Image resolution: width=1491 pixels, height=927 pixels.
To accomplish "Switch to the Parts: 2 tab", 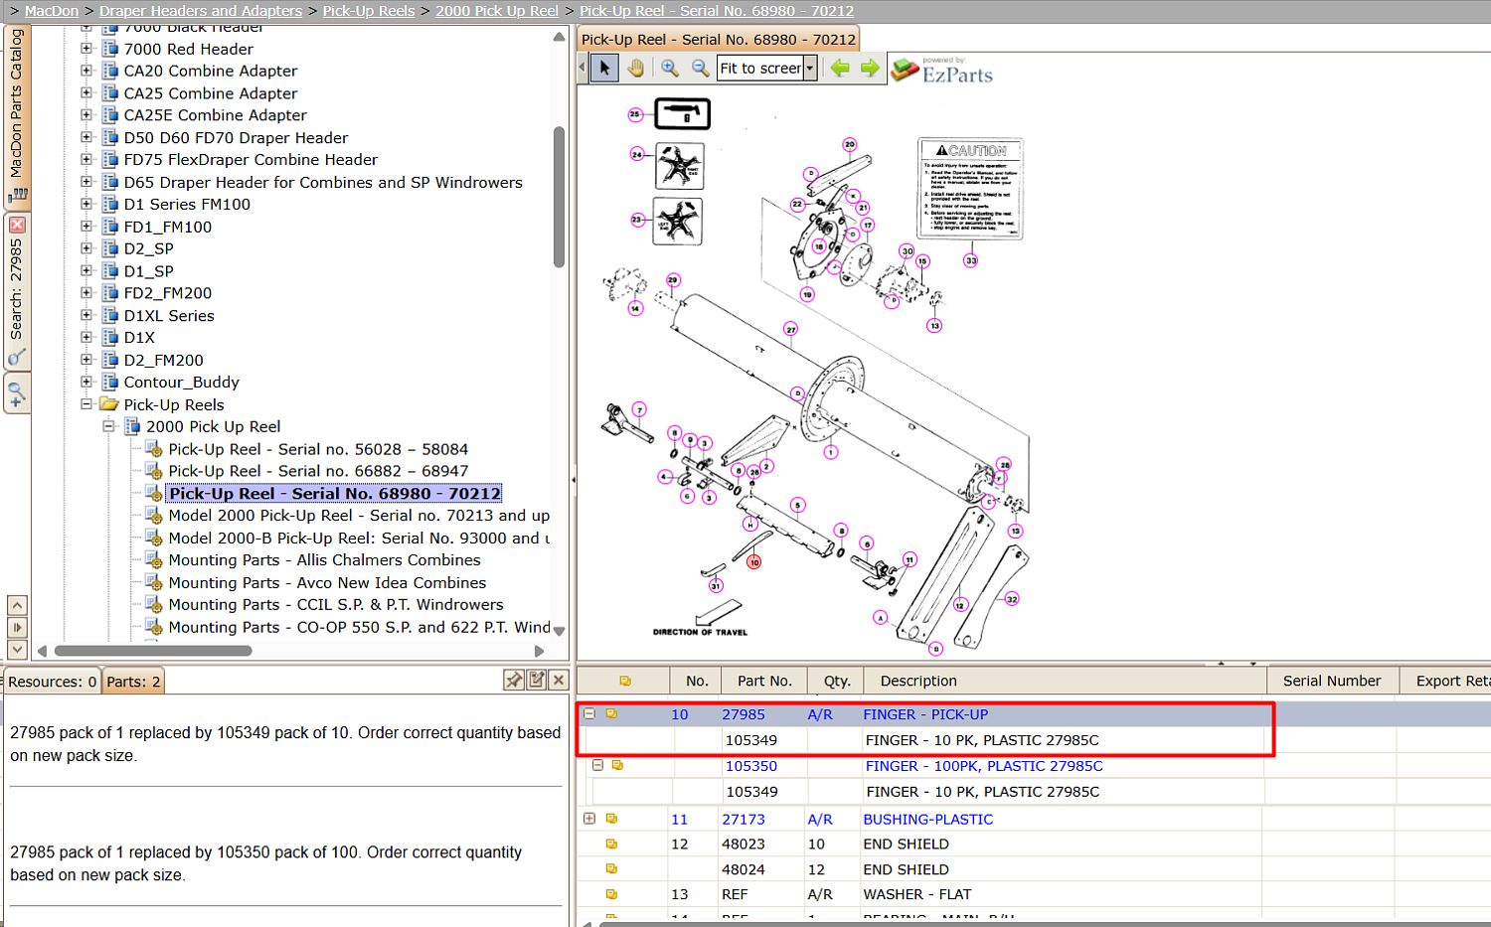I will click(x=133, y=682).
